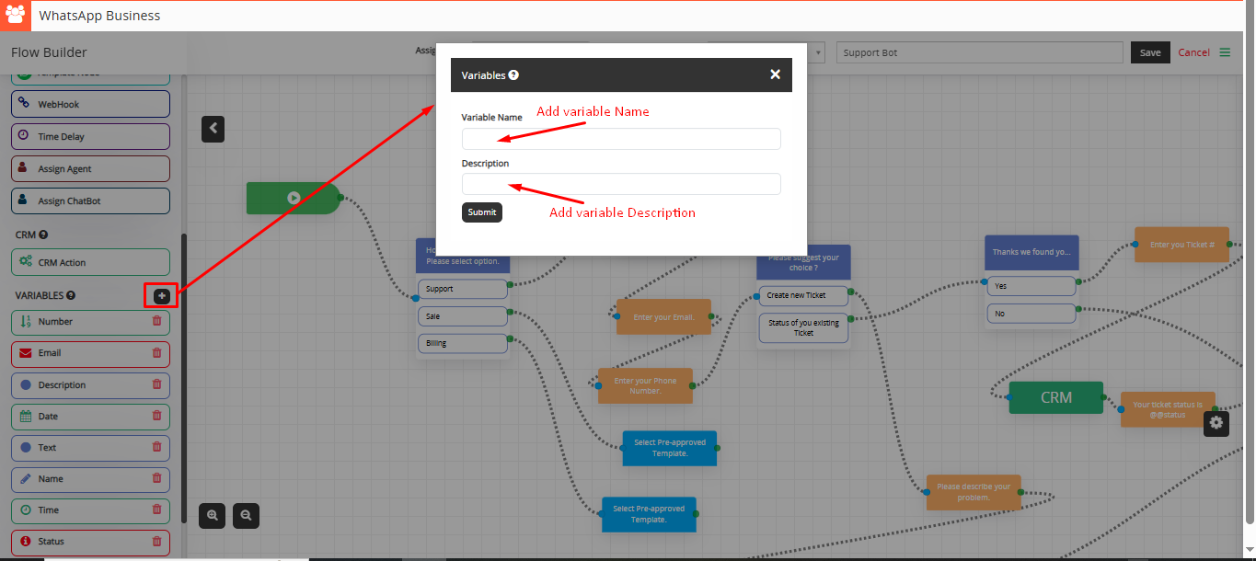Click the Support option in menu node
This screenshot has width=1256, height=561.
tap(462, 289)
